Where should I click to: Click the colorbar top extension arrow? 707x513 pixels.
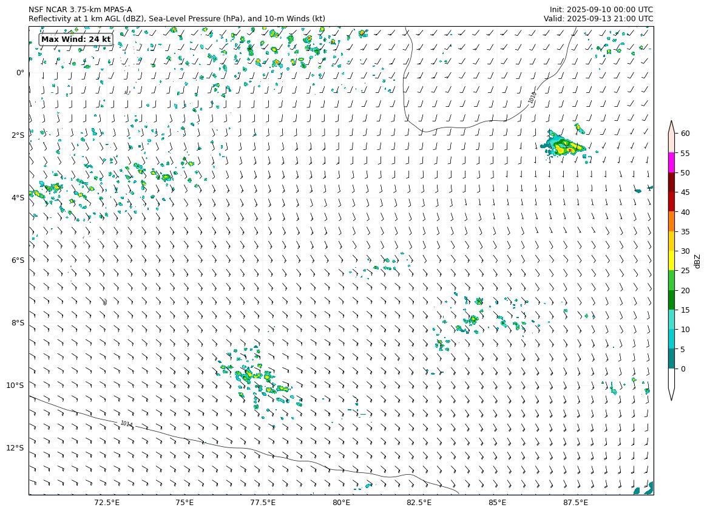(671, 127)
